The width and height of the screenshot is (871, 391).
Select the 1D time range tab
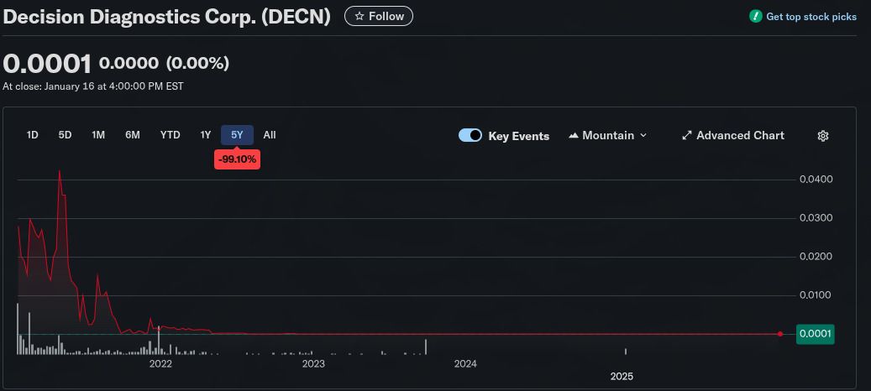33,135
